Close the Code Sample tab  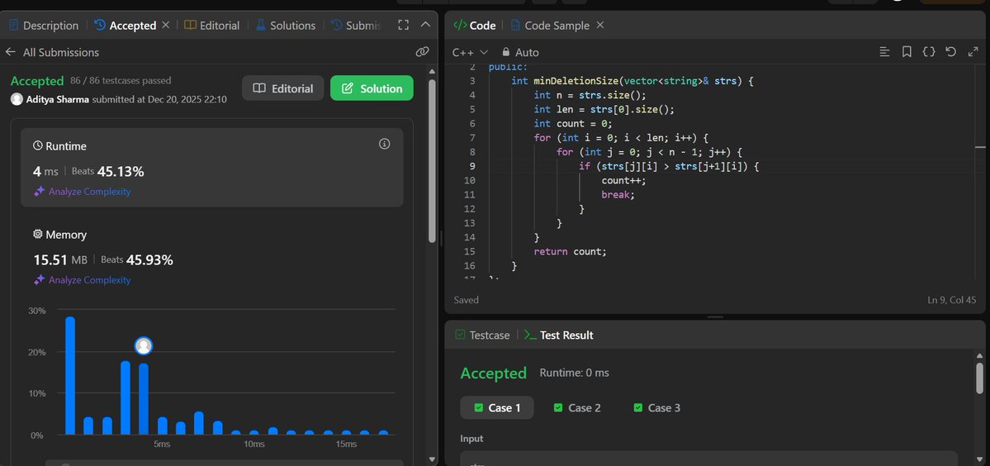600,26
